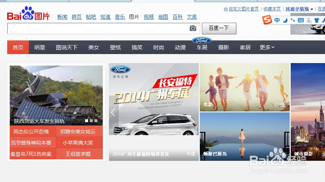
Task: Click the 2014广州车展福特锐界首发 caption
Action: pyautogui.click(x=141, y=154)
